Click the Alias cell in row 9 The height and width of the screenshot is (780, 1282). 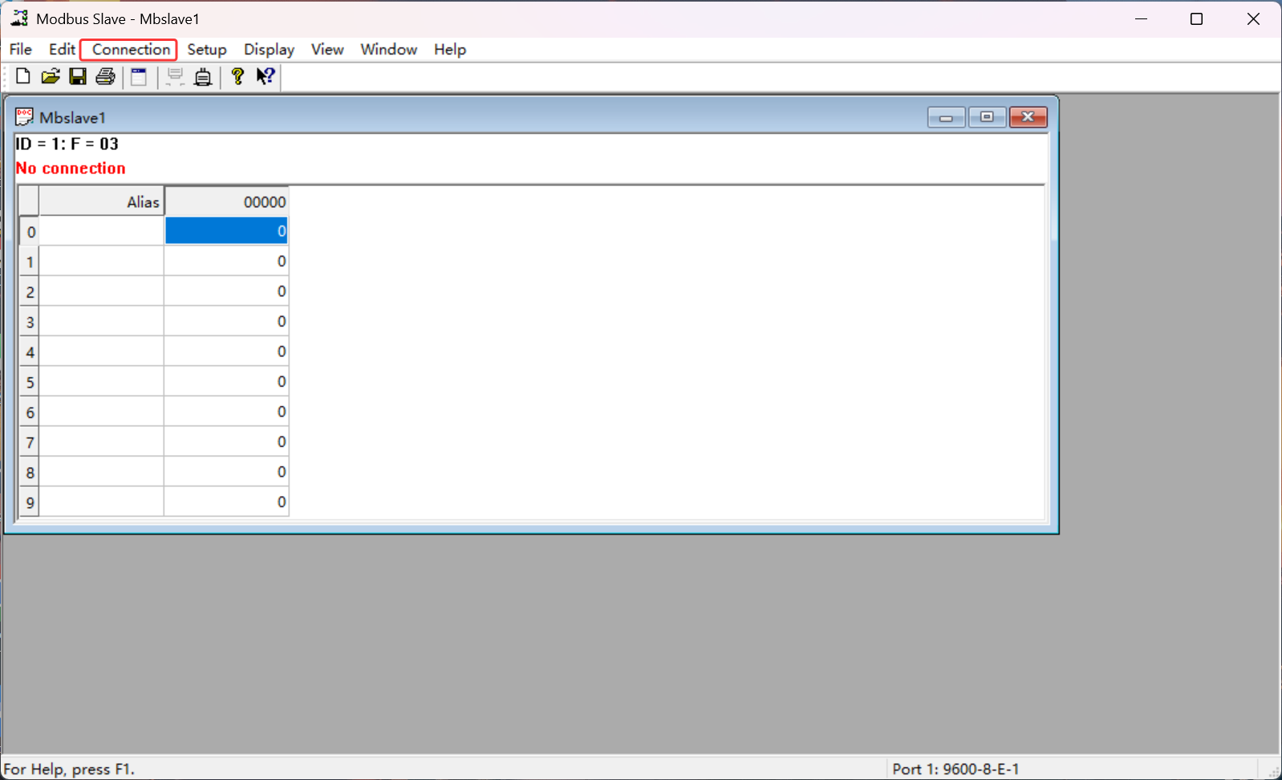point(101,502)
